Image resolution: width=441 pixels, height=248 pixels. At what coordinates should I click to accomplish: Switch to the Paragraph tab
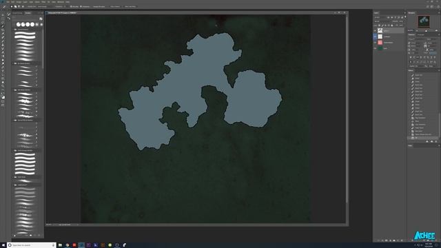[421, 34]
